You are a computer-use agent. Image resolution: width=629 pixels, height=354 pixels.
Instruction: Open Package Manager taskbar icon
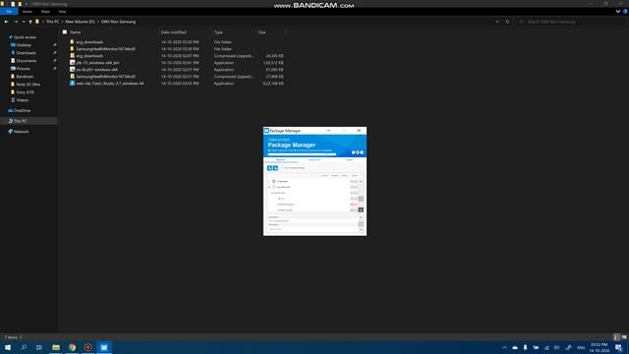[104, 347]
